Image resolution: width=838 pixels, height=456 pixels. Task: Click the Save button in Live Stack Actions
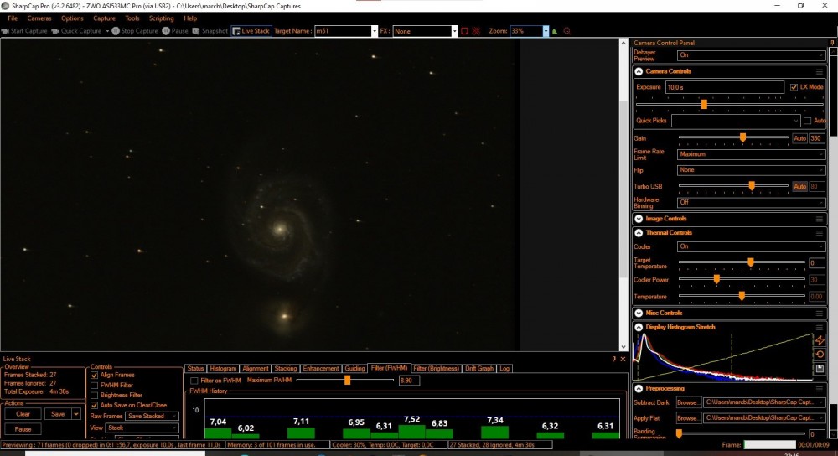click(x=58, y=414)
